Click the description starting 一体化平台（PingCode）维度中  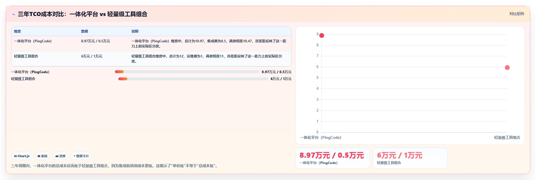pyautogui.click(x=209, y=44)
